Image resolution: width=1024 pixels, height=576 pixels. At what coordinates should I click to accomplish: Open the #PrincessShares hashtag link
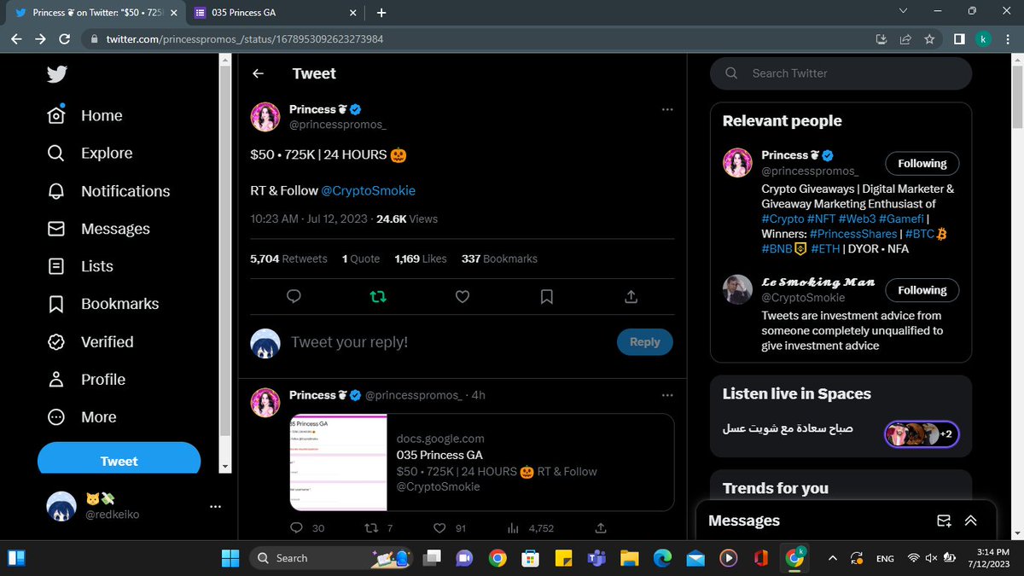853,233
